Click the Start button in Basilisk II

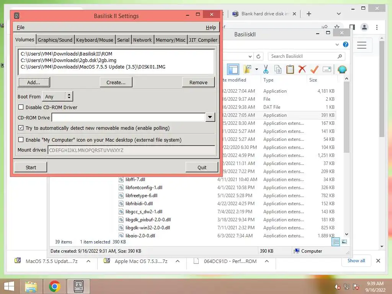[31, 167]
